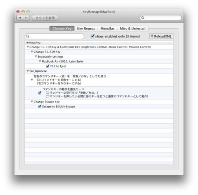Click the magnifier icon in filter field
Image resolution: width=198 pixels, height=195 pixels.
28,36
